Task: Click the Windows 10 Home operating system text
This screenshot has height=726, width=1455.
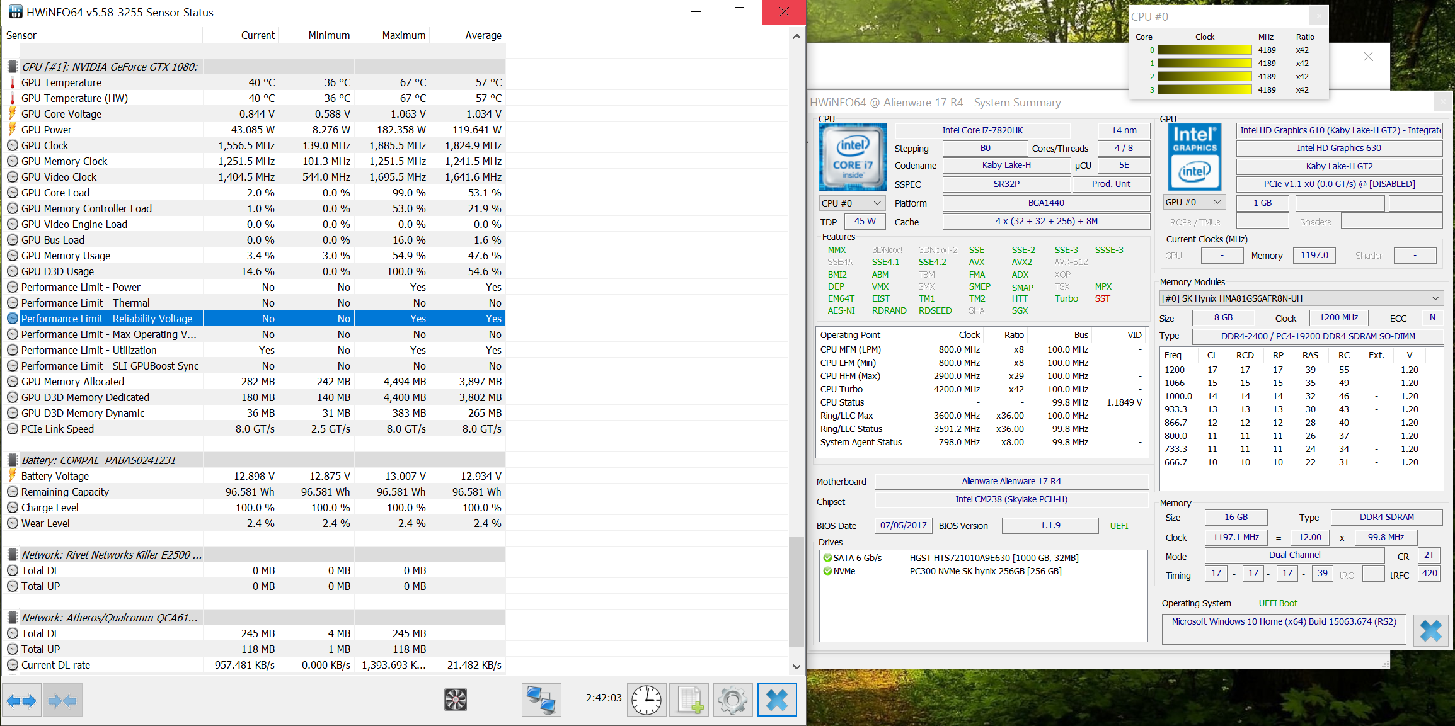Action: [x=1284, y=621]
